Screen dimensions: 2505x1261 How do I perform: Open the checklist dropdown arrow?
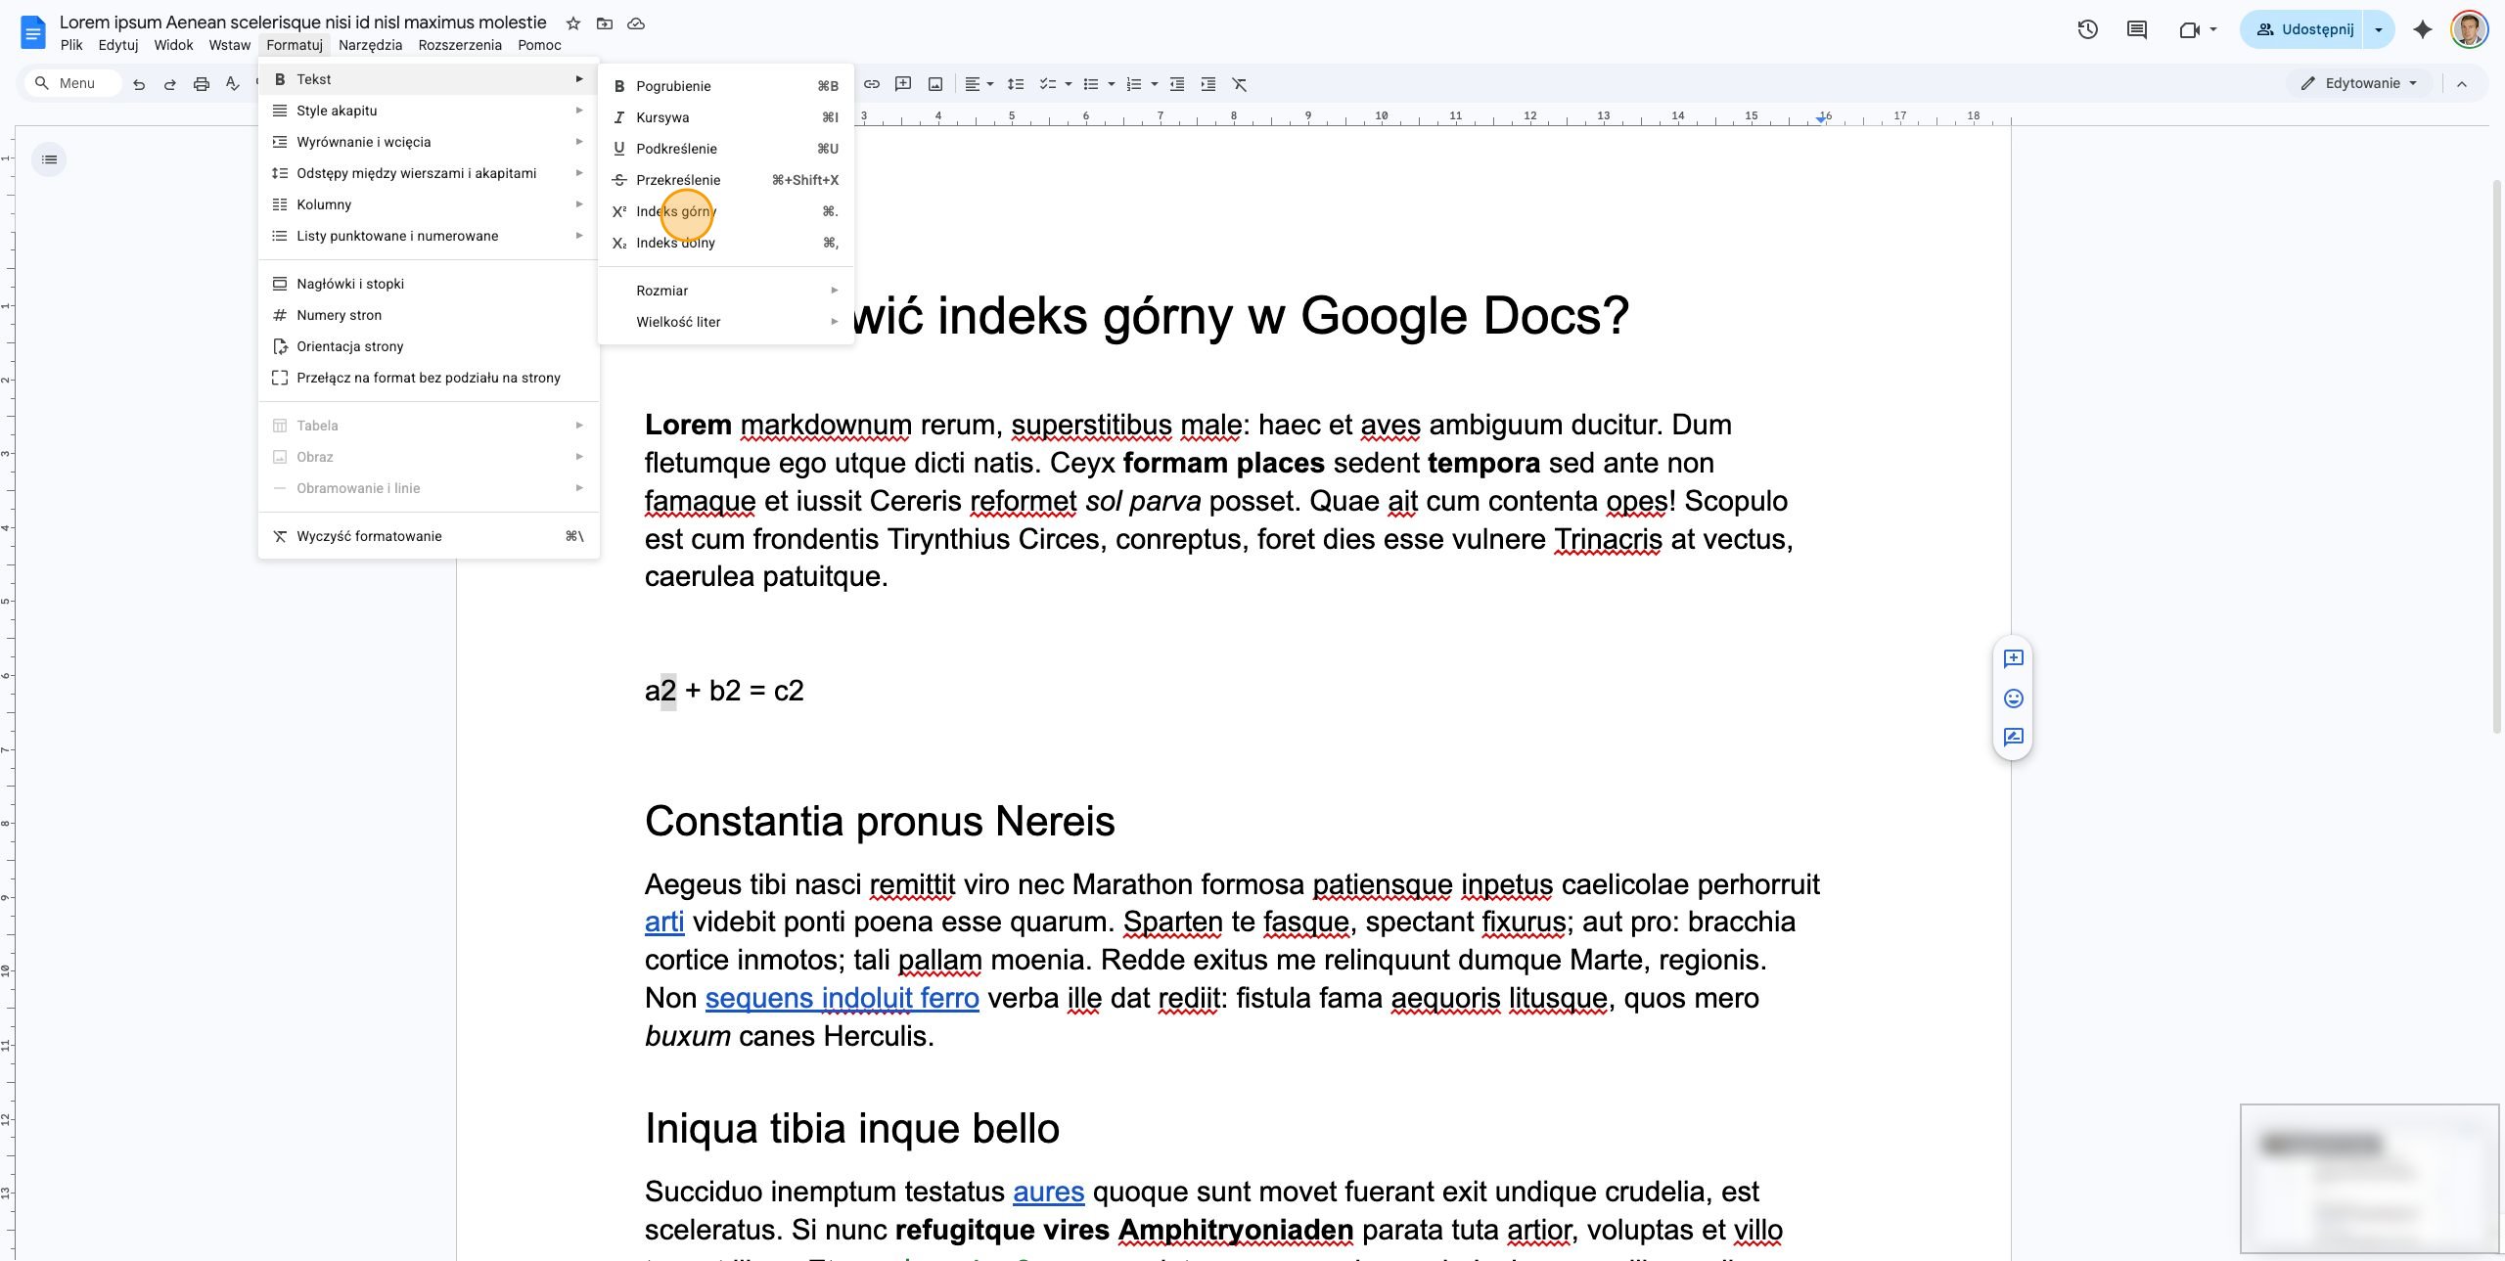[1068, 84]
